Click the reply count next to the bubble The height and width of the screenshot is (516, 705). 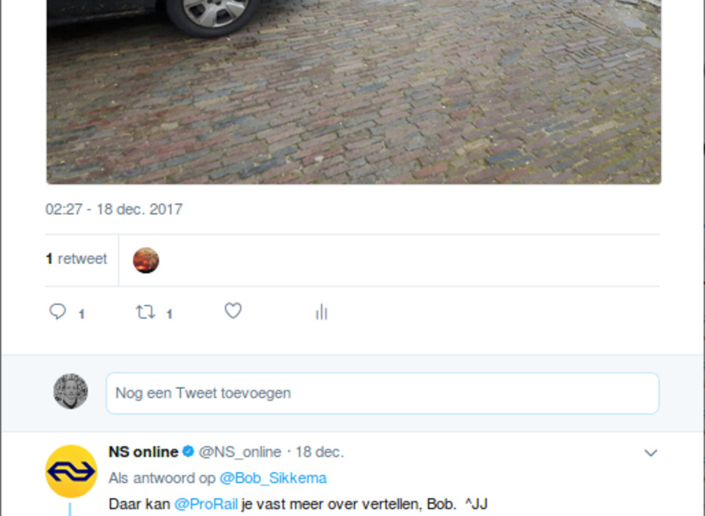coord(82,313)
